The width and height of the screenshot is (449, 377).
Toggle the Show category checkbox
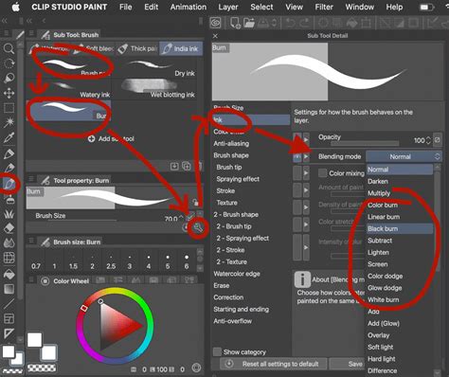(217, 351)
